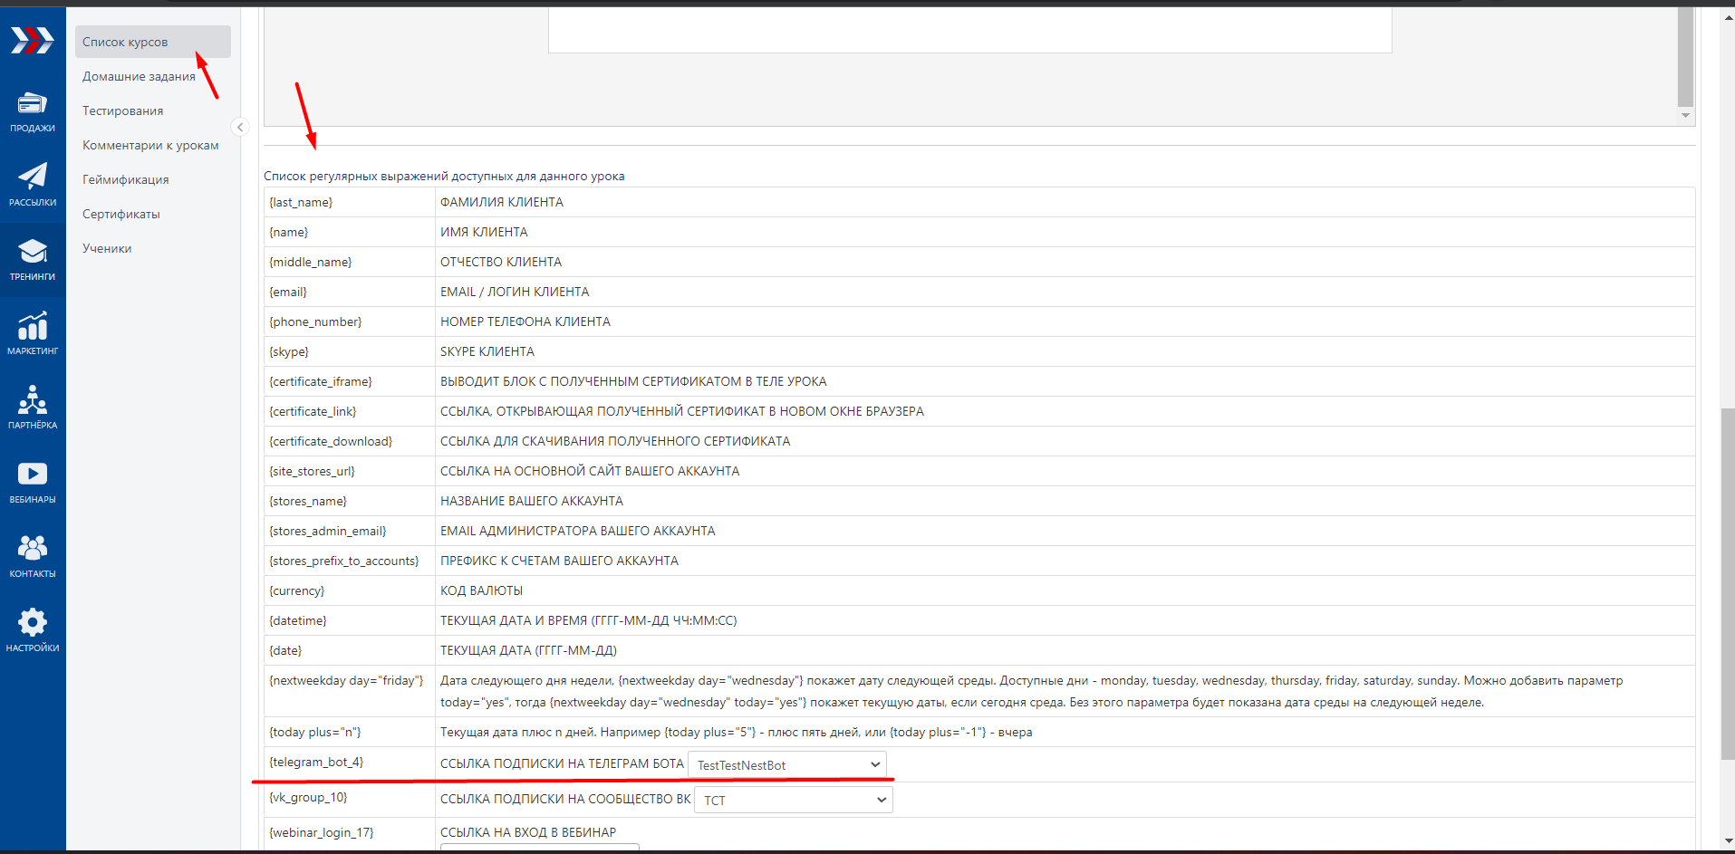Open the Сертификаты section
1735x854 pixels.
(120, 214)
